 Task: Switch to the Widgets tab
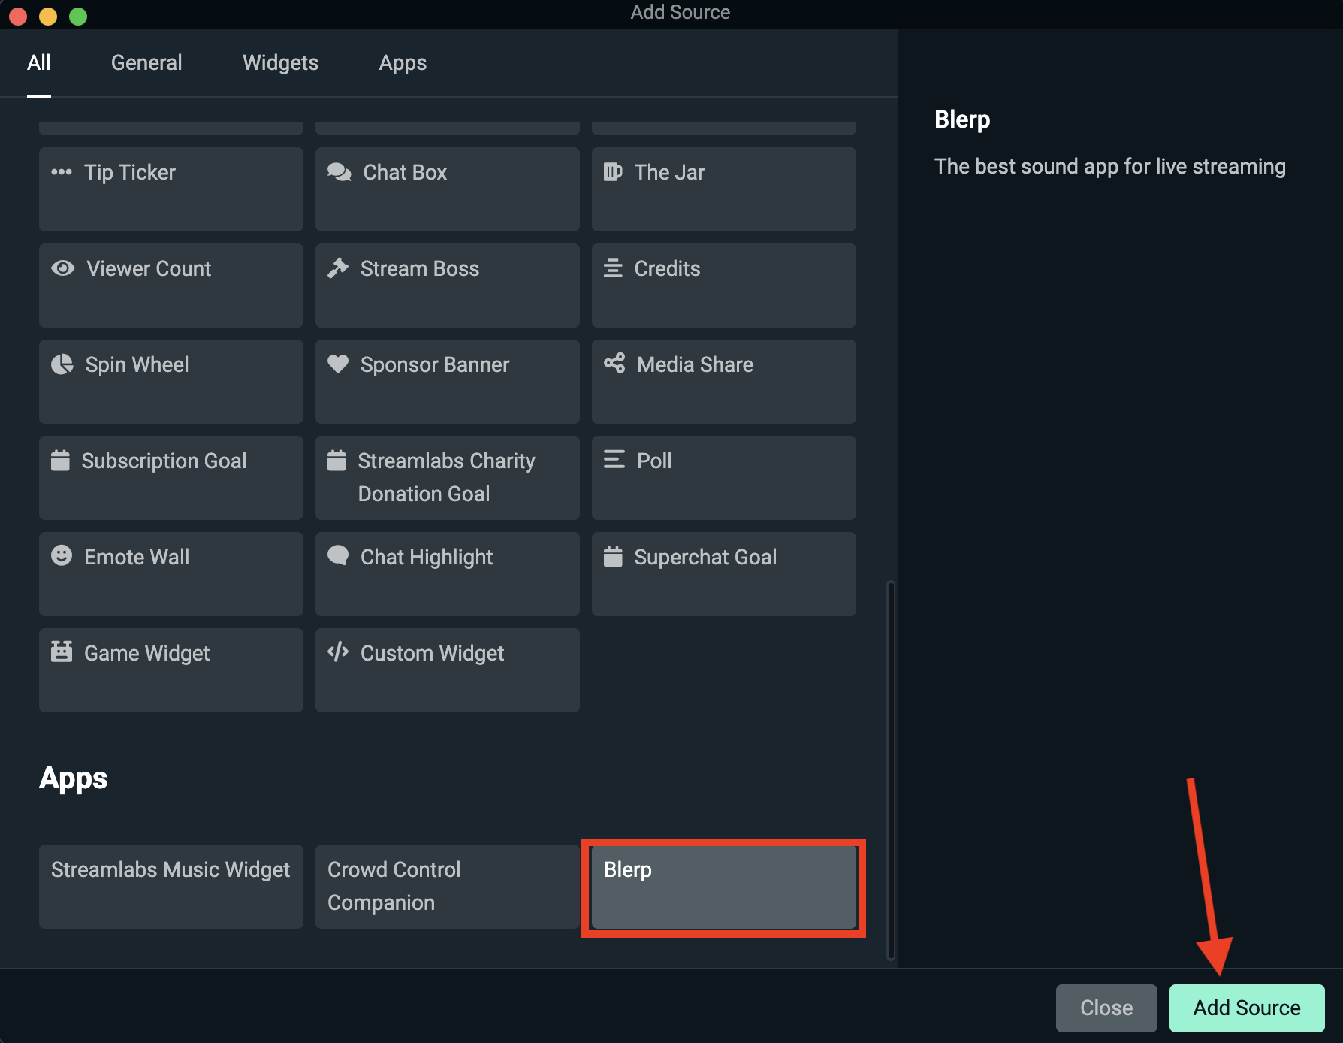pyautogui.click(x=280, y=62)
